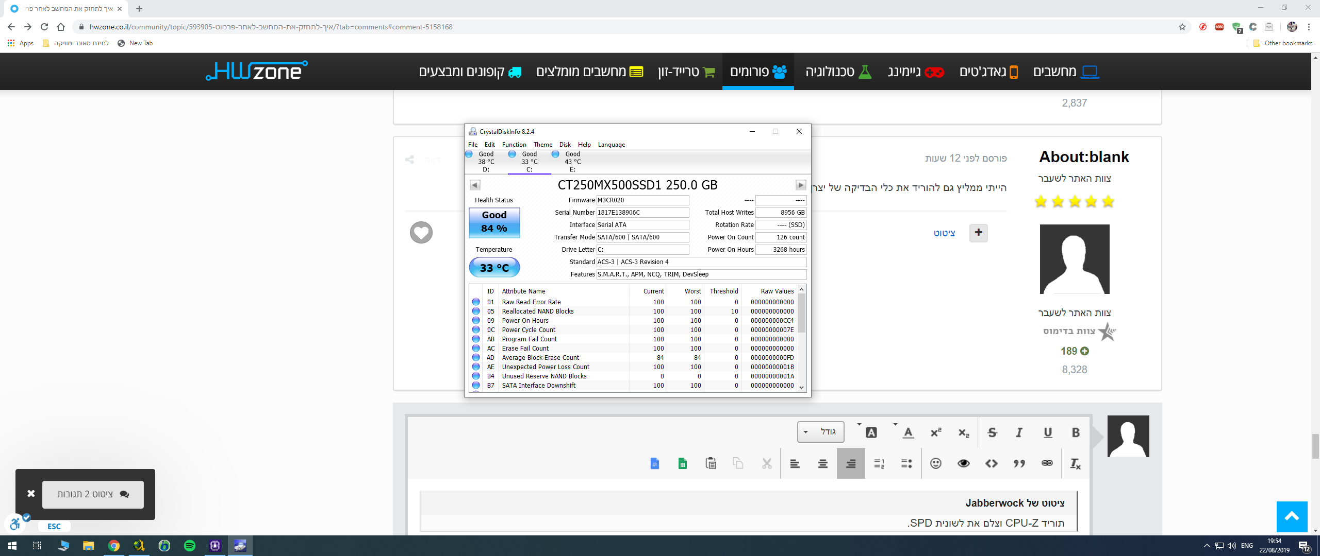Go to Chrome home page icon
The image size is (1320, 556).
pyautogui.click(x=61, y=27)
